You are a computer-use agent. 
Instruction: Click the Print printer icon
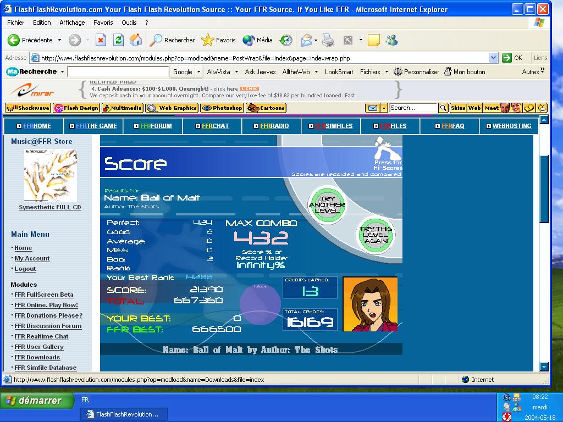pos(328,40)
